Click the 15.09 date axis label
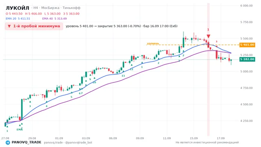Image resolution: width=261 pixels, height=147 pixels. (194, 138)
